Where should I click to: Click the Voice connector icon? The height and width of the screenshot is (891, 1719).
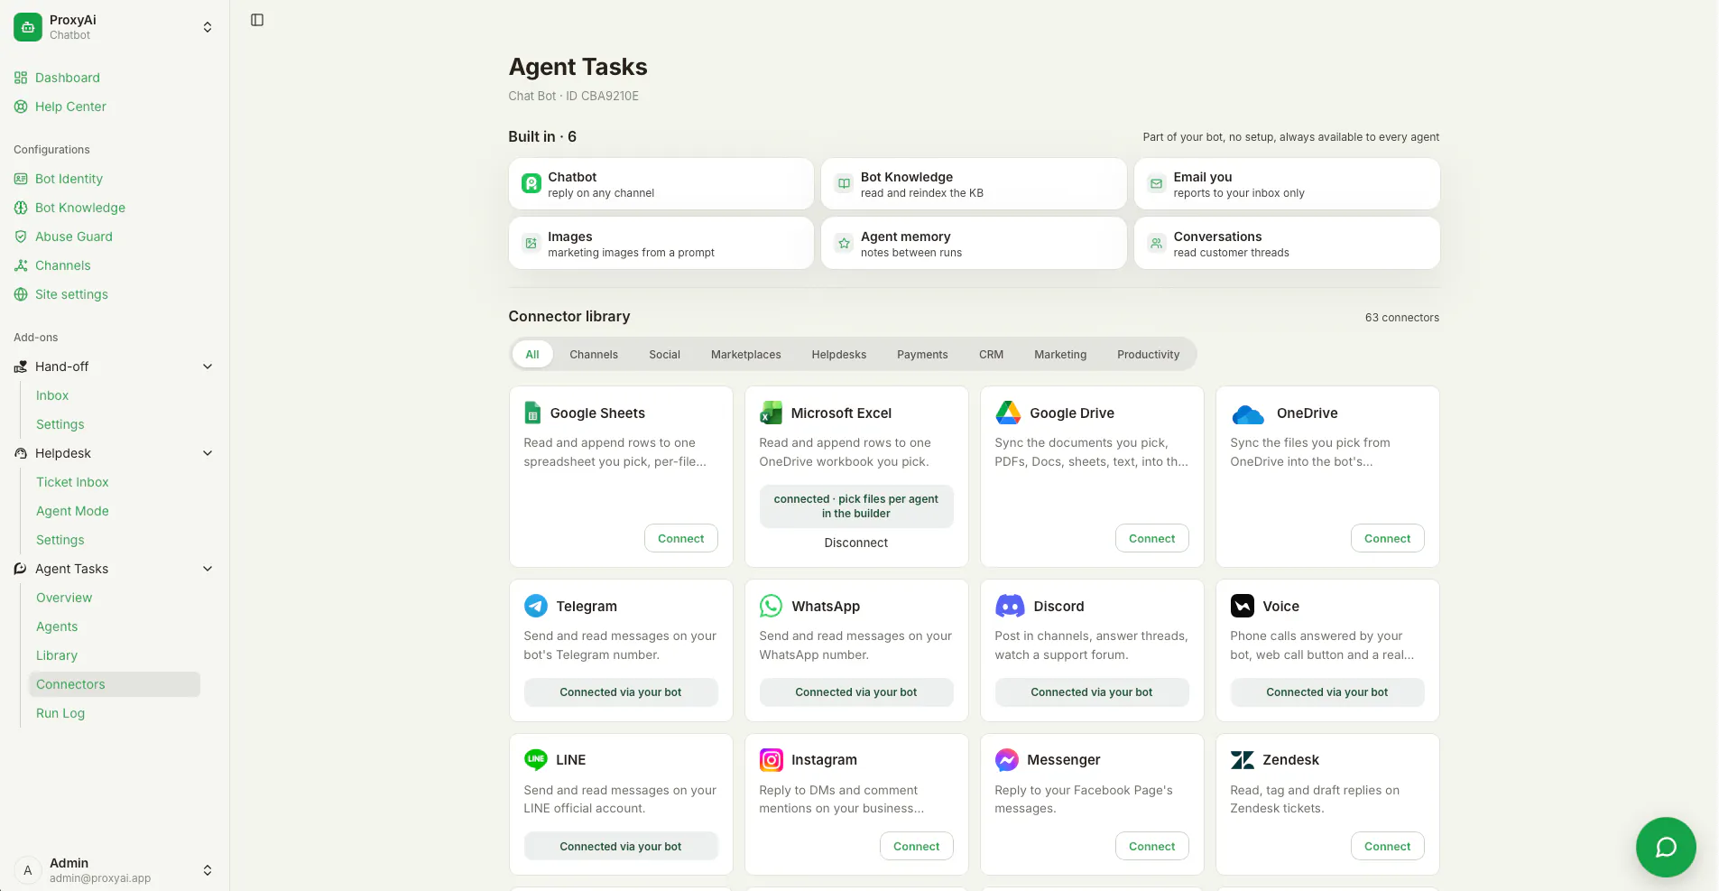1243,606
